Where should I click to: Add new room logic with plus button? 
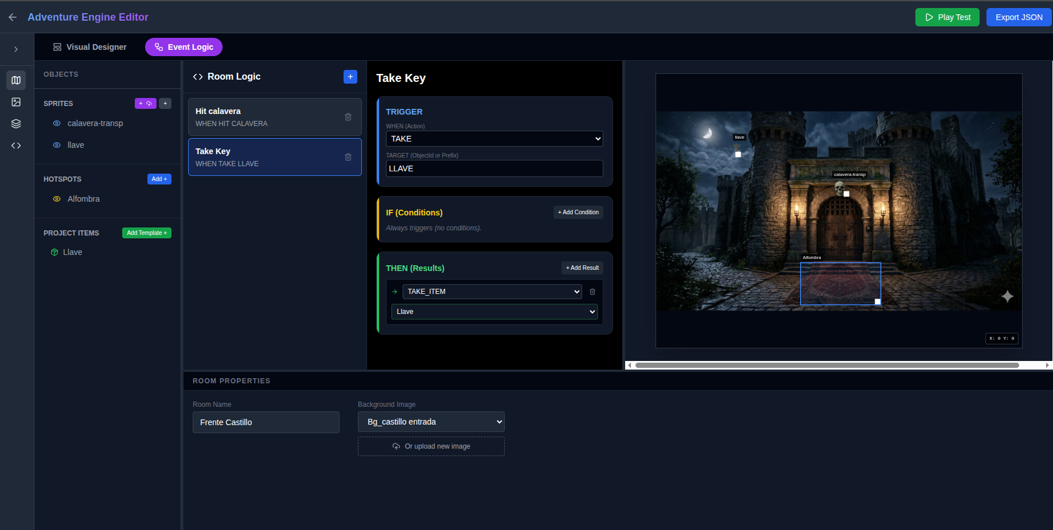coord(350,77)
